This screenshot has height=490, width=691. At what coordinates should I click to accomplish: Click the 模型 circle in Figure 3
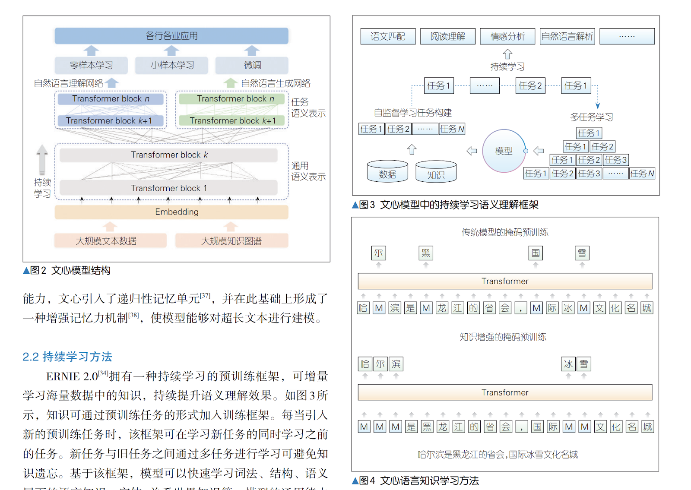pos(504,151)
